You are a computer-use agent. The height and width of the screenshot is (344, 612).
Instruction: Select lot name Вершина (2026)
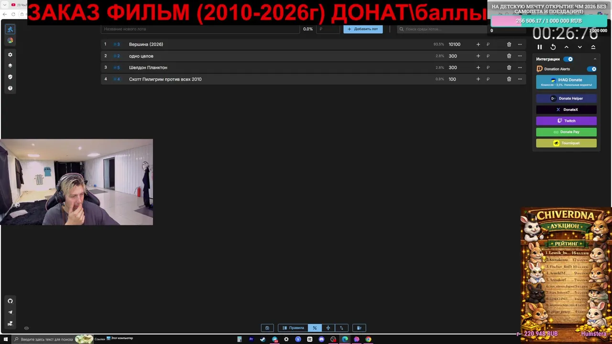[146, 44]
